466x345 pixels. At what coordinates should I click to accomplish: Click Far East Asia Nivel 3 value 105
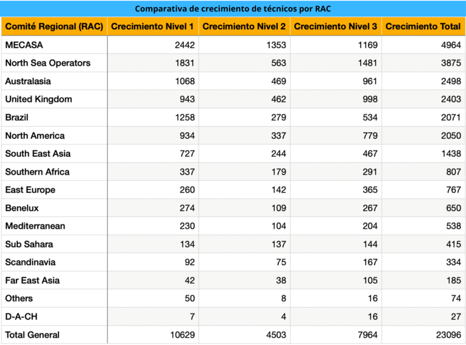(370, 280)
